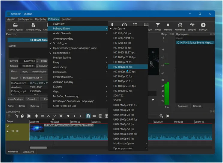Click the timeline horizontal scrollbar
This screenshot has width=223, height=163.
[38, 148]
